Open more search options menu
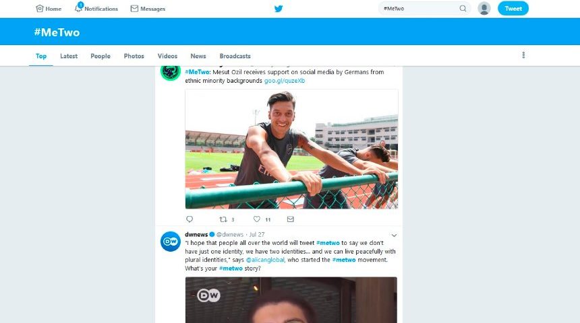580x323 pixels. pyautogui.click(x=523, y=55)
